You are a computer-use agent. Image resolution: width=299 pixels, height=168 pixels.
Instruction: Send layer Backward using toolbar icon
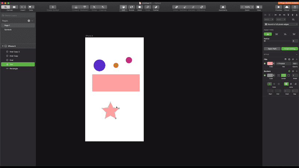tap(84, 7)
